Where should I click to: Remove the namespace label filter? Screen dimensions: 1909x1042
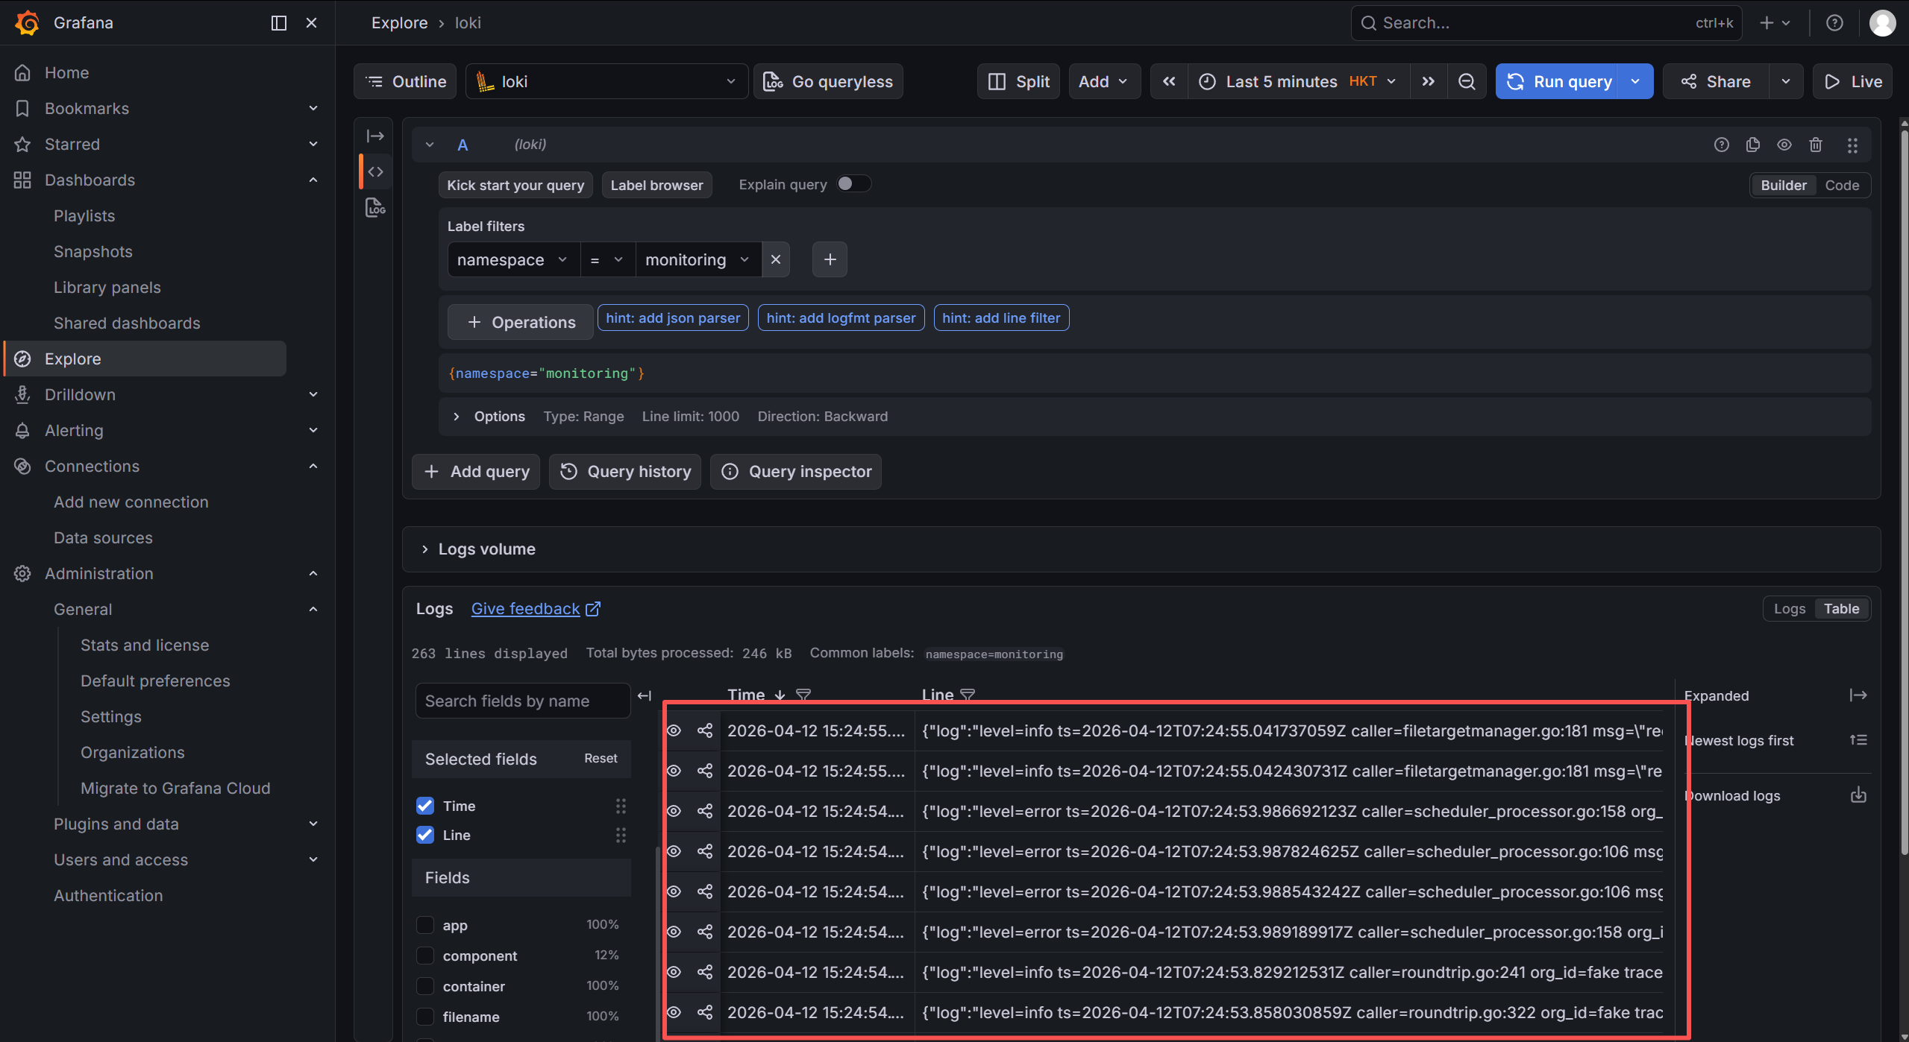pos(776,259)
